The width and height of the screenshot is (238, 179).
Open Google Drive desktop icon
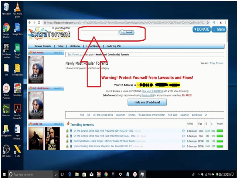pos(6,131)
